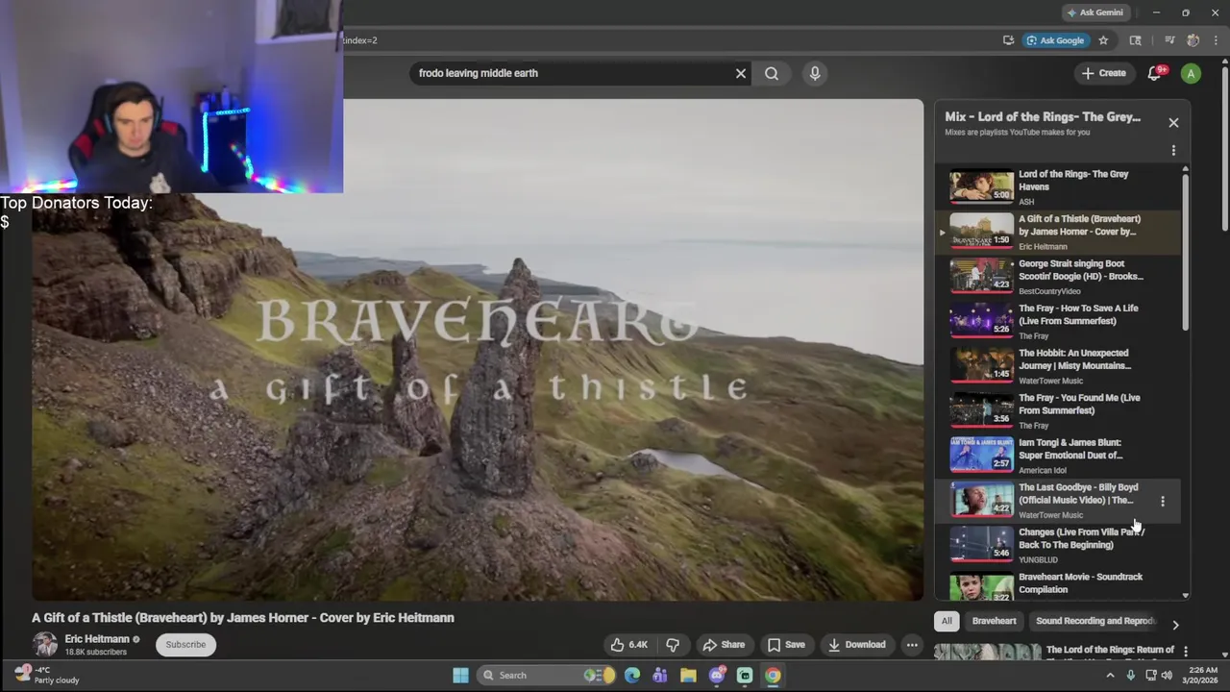Select the 'All' filter chip
Viewport: 1230px width, 692px height.
(x=947, y=621)
